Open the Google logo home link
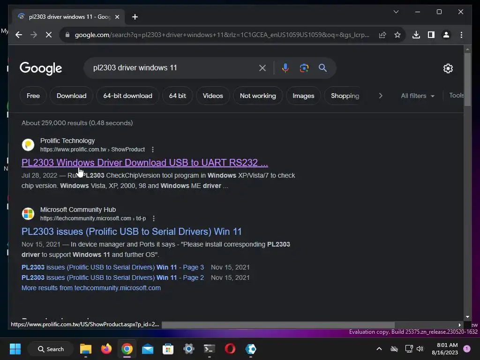The height and width of the screenshot is (360, 480). click(41, 68)
